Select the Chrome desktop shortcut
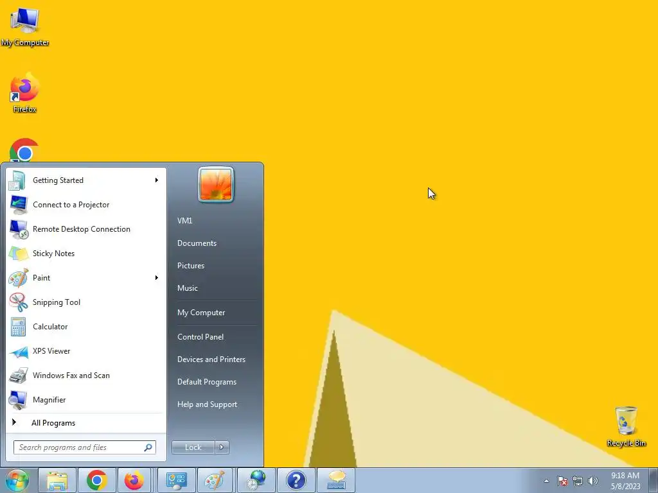658x493 pixels. pos(25,150)
